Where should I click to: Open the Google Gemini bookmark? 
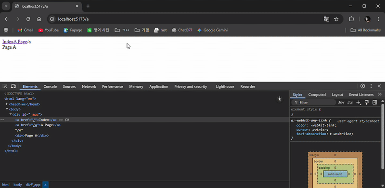(212, 30)
